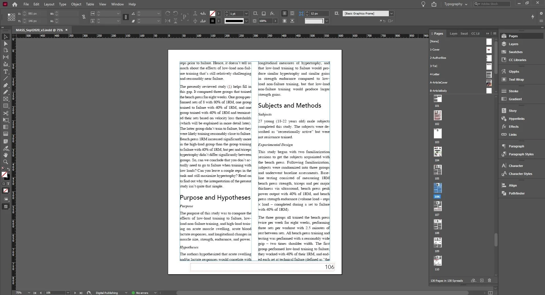Screen dimensions: 545x295
Task: Click the drop shadow icon
Action: (x=264, y=13)
